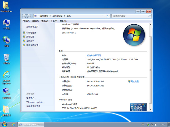Click the forward navigation arrow
170x127 pixels.
pos(29,16)
